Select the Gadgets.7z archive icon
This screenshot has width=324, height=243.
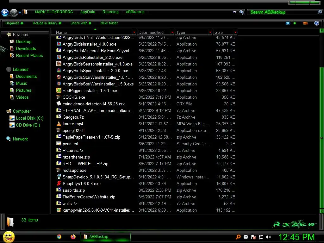[59, 117]
